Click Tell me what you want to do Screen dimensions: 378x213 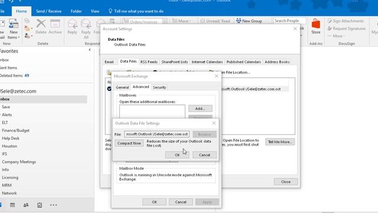pyautogui.click(x=136, y=11)
